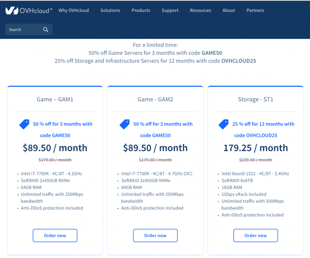Click 'Unlimited traffic with 250Mbps' in GAM2 card
This screenshot has width=310, height=258.
pos(152,194)
